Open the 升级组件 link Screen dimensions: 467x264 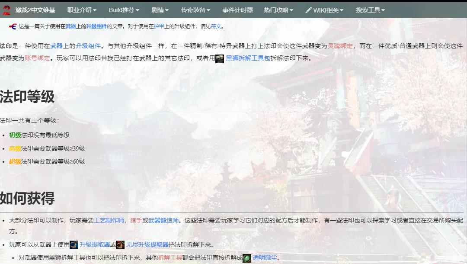(97, 26)
